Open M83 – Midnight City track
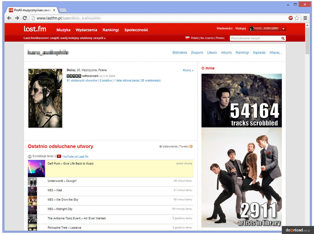This screenshot has height=234, width=314. [x=60, y=209]
